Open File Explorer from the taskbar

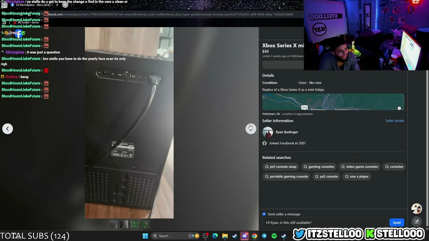coord(225,236)
